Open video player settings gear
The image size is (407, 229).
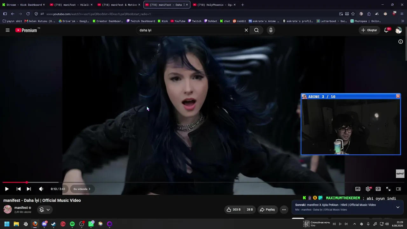[368, 189]
